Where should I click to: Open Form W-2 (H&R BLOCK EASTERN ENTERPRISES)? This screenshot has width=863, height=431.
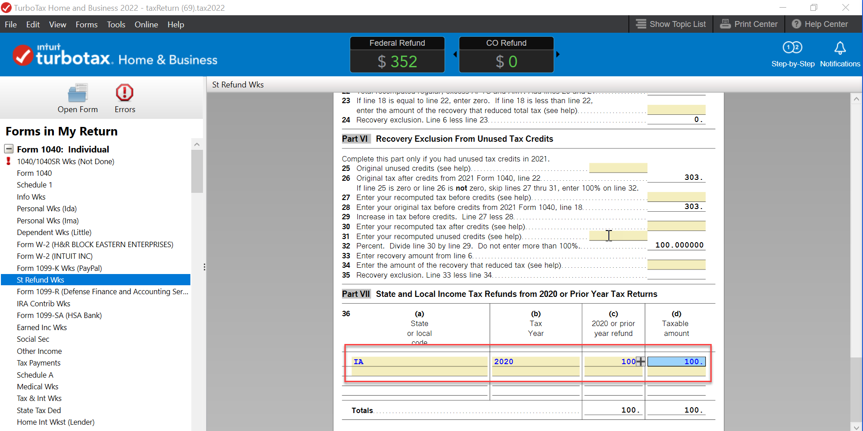pos(95,244)
